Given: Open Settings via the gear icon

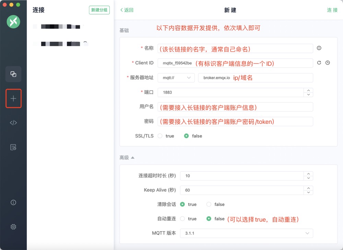Looking at the screenshot, I should [x=13, y=227].
